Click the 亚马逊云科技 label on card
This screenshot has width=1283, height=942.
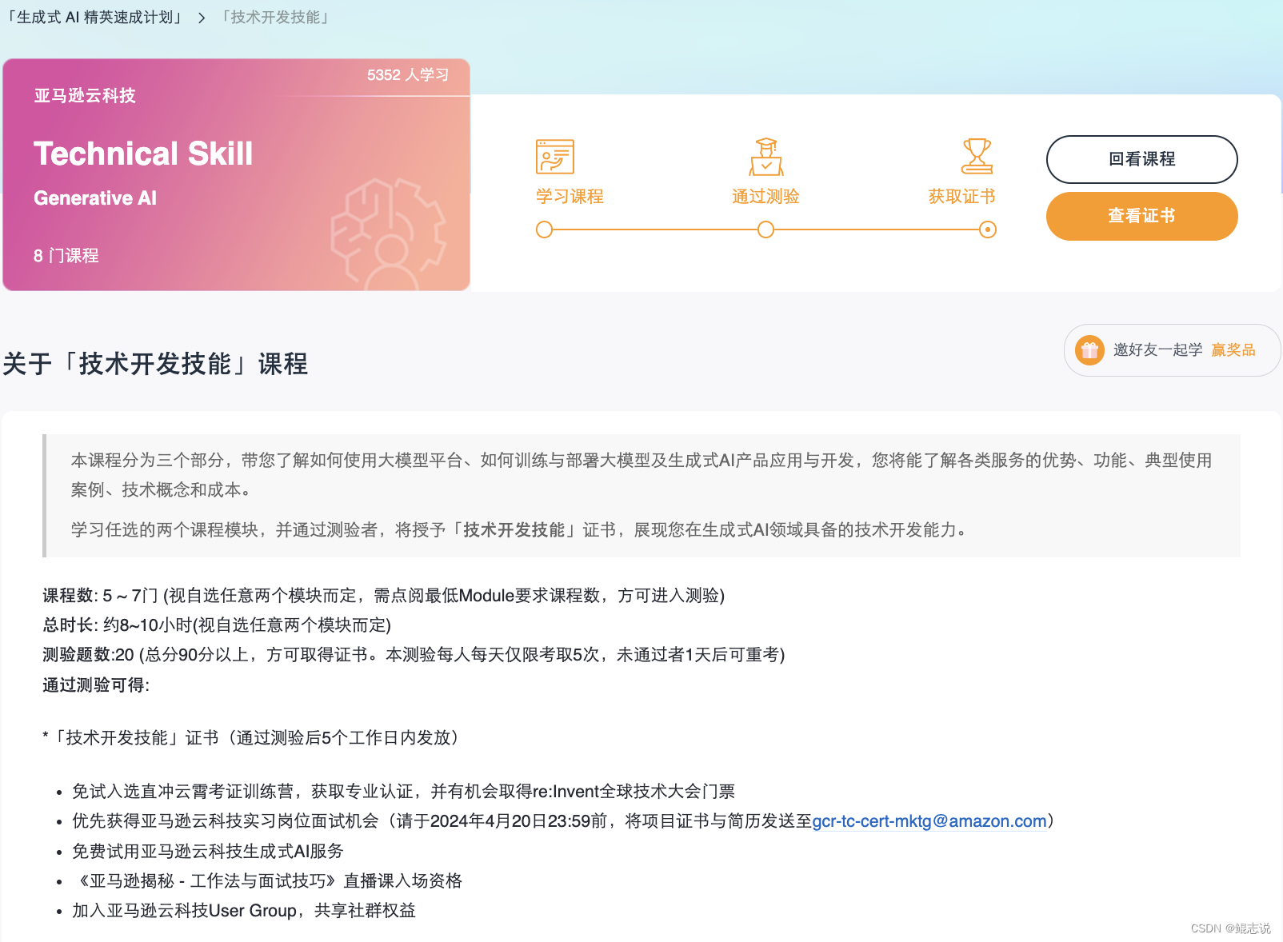[x=85, y=96]
